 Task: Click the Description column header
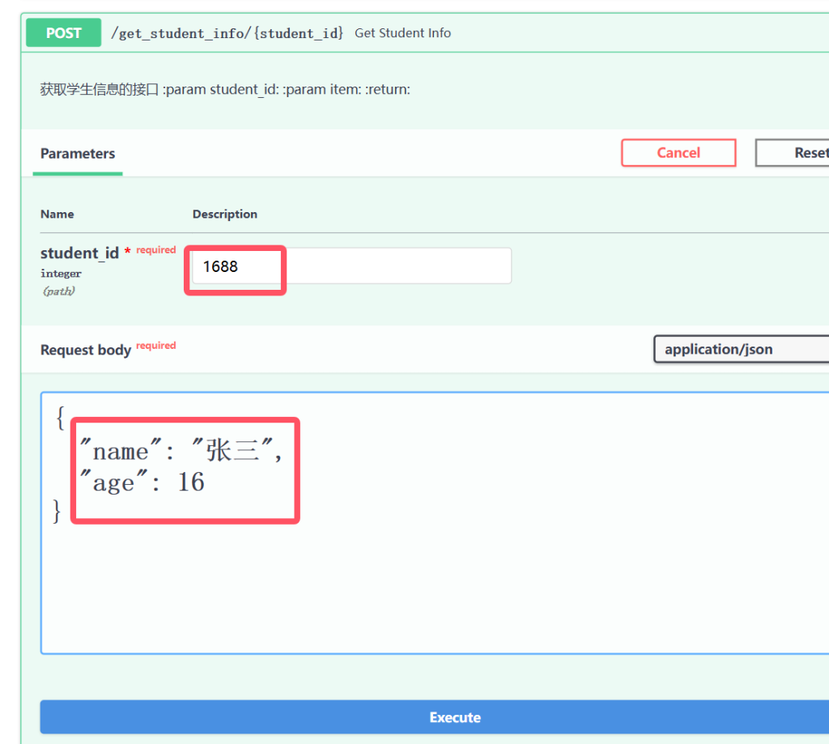point(224,215)
